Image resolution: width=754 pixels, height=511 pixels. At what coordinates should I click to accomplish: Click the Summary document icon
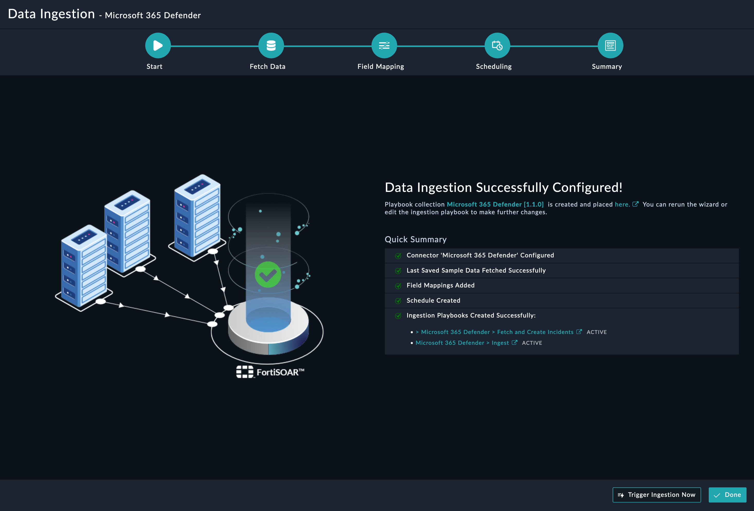[610, 45]
